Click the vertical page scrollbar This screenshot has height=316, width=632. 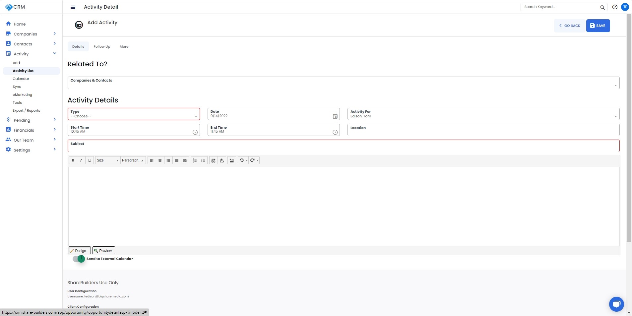pos(629,128)
